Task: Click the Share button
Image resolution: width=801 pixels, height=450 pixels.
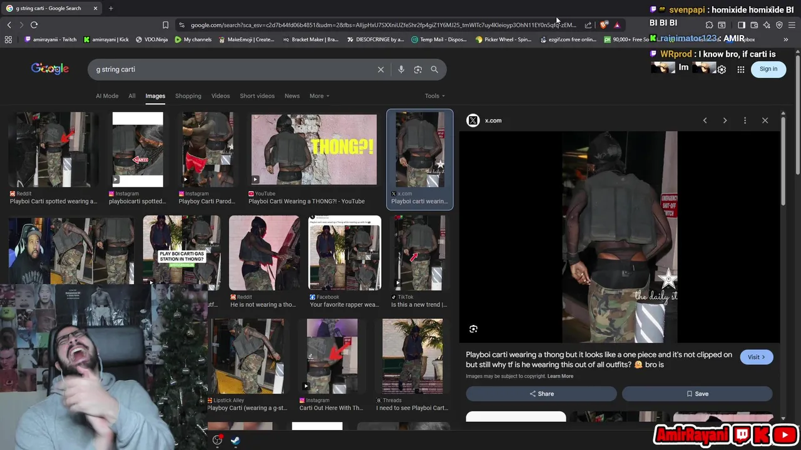Action: (541, 394)
